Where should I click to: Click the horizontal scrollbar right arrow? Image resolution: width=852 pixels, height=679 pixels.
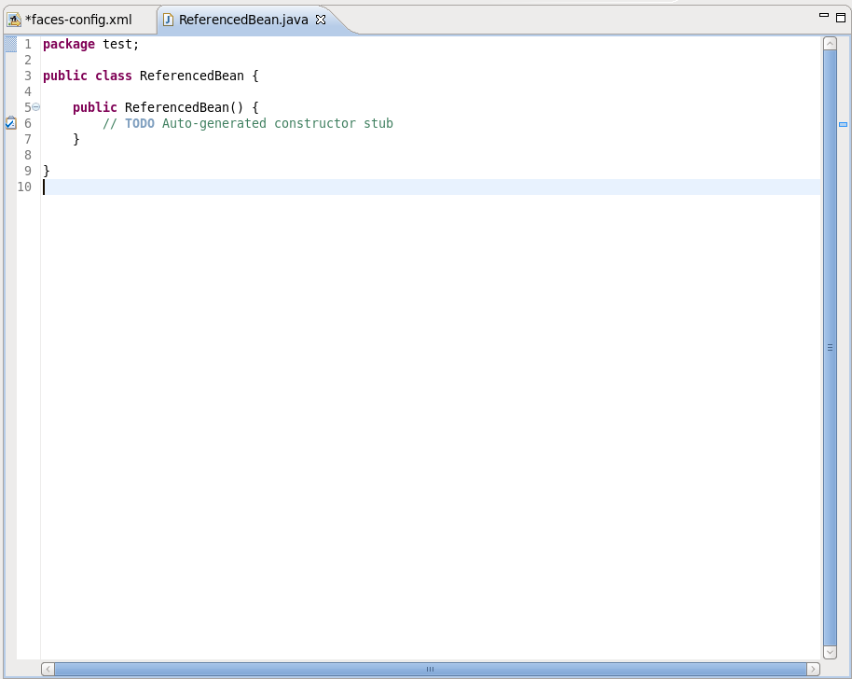point(812,669)
